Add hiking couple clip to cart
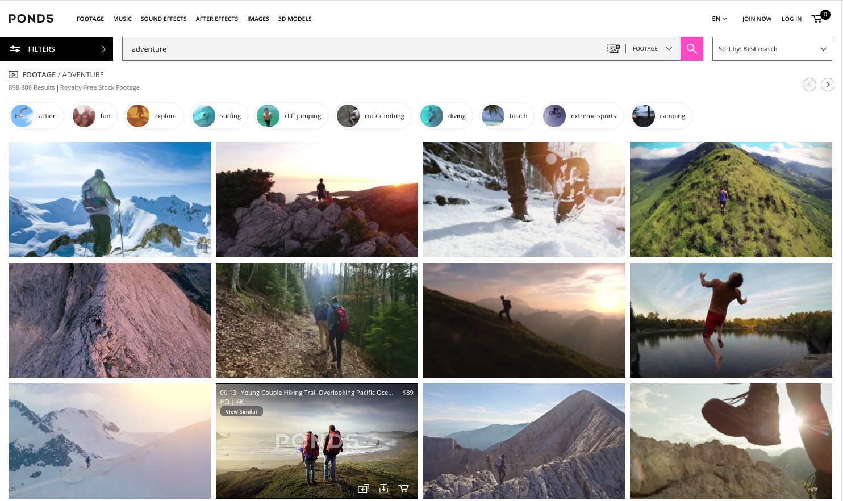Screen dimensions: 843x501 (404, 489)
